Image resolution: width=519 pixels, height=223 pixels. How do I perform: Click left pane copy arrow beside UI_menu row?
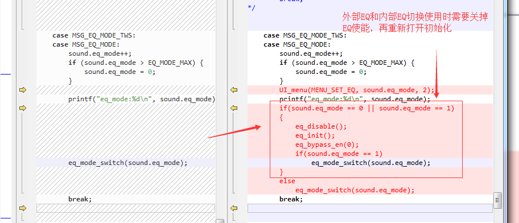(x=23, y=90)
